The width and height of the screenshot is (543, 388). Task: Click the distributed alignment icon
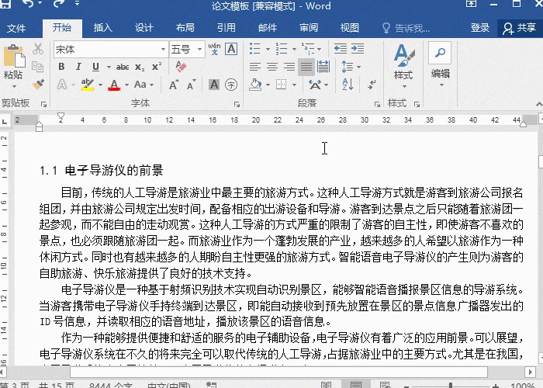tap(323, 67)
